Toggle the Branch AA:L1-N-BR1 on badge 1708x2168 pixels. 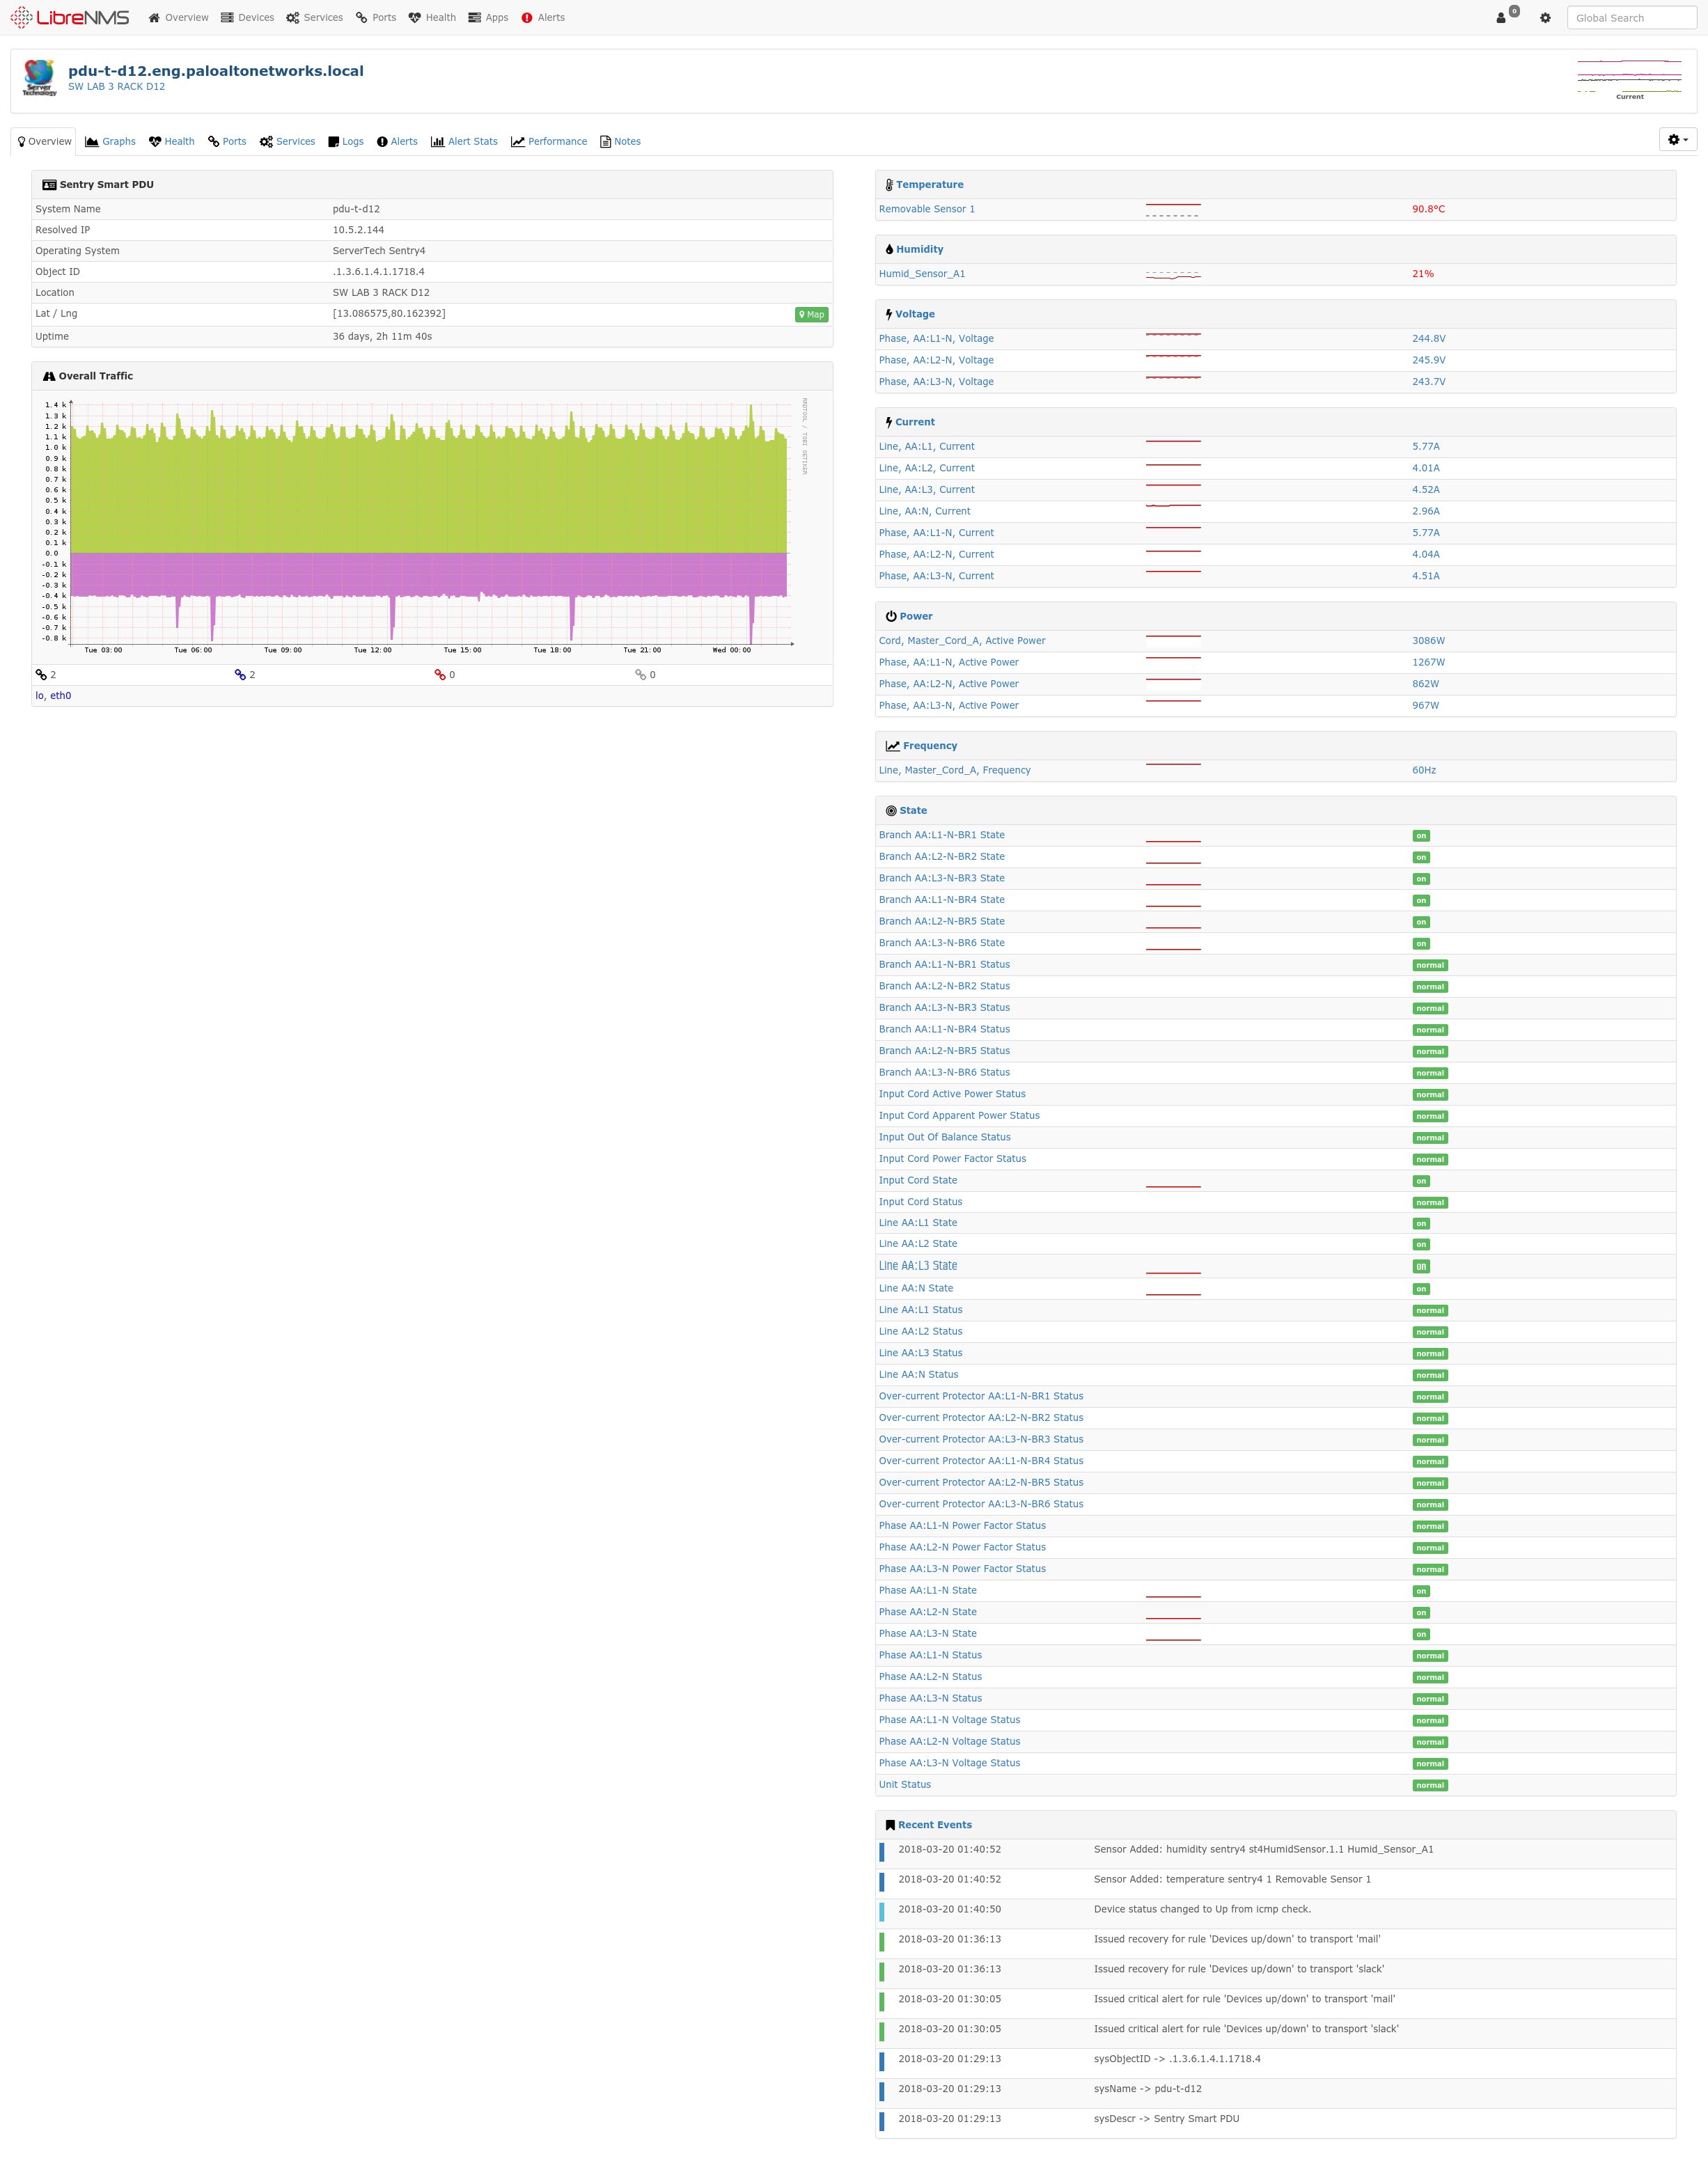(1421, 835)
